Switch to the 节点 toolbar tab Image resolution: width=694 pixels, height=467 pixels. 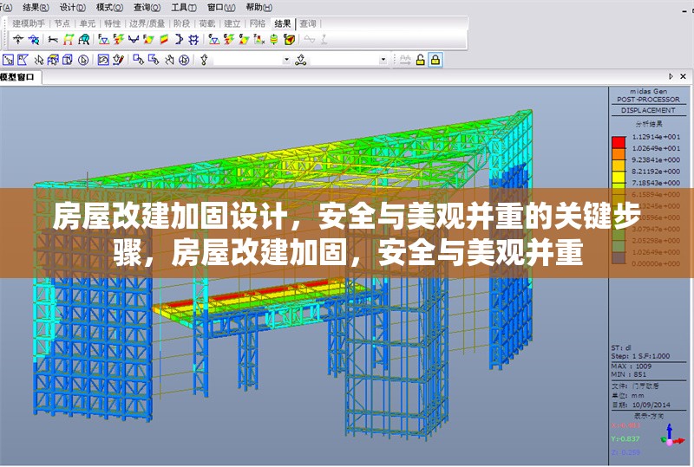[62, 23]
